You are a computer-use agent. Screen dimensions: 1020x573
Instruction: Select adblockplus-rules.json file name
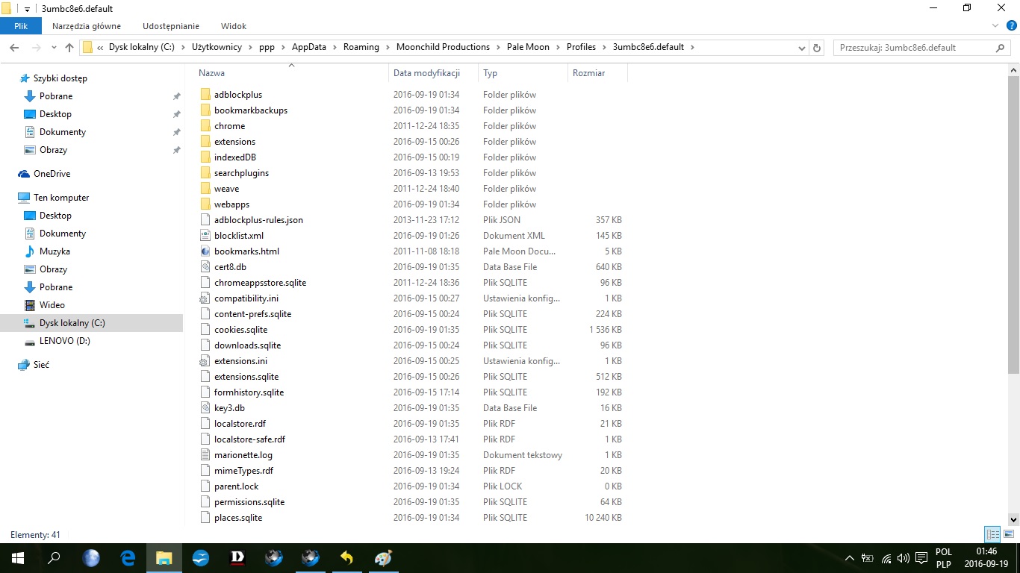tap(258, 220)
